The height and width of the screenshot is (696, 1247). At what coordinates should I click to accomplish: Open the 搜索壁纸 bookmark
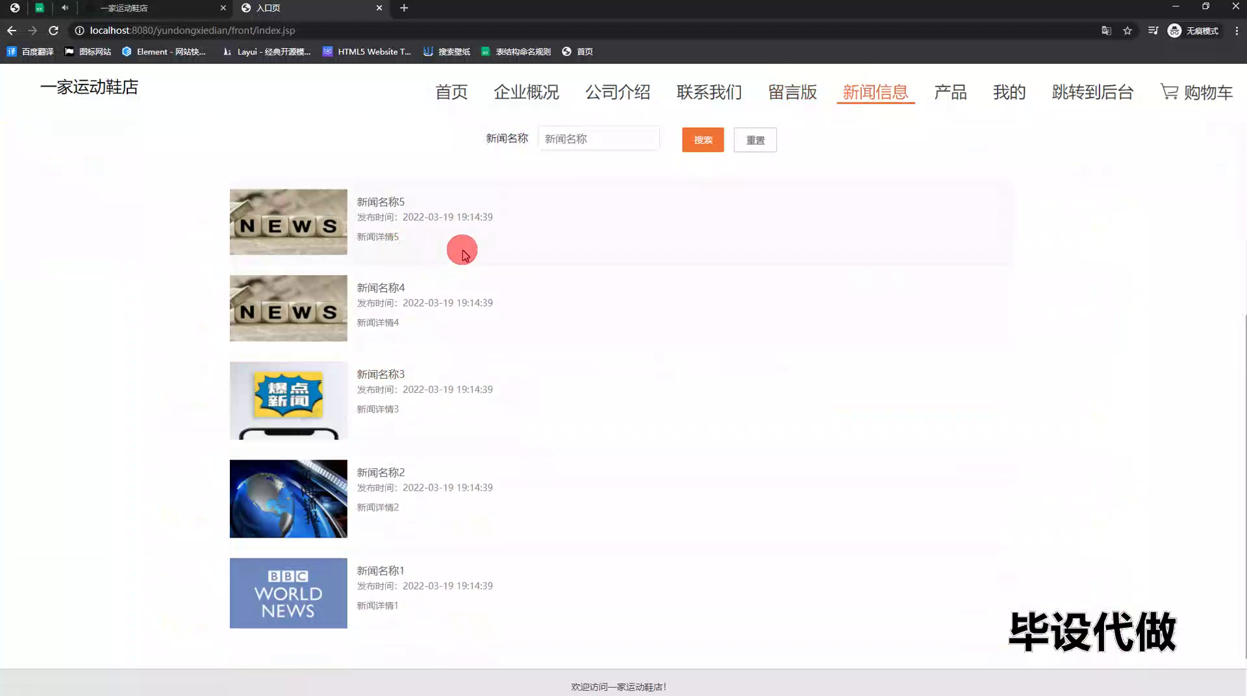(447, 51)
